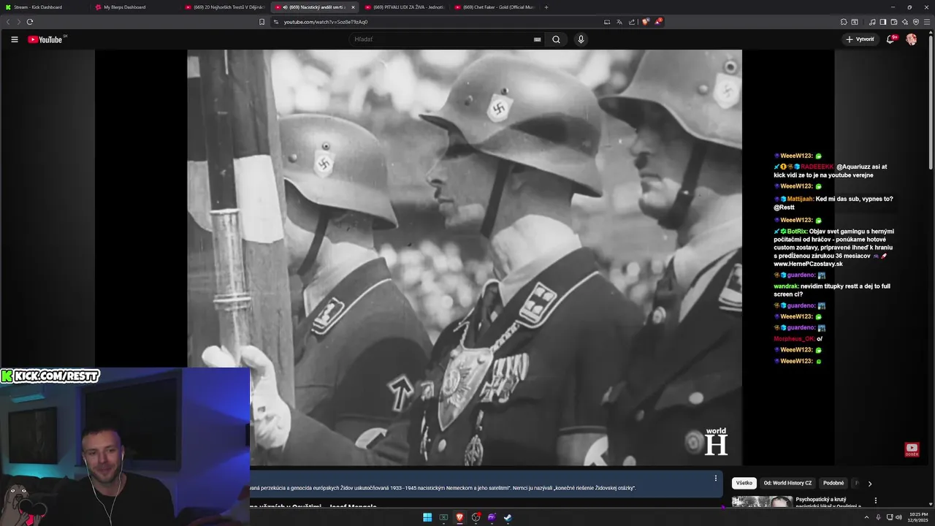Open Brave Leo AI sparkle icon
This screenshot has width=935, height=526.
905,22
